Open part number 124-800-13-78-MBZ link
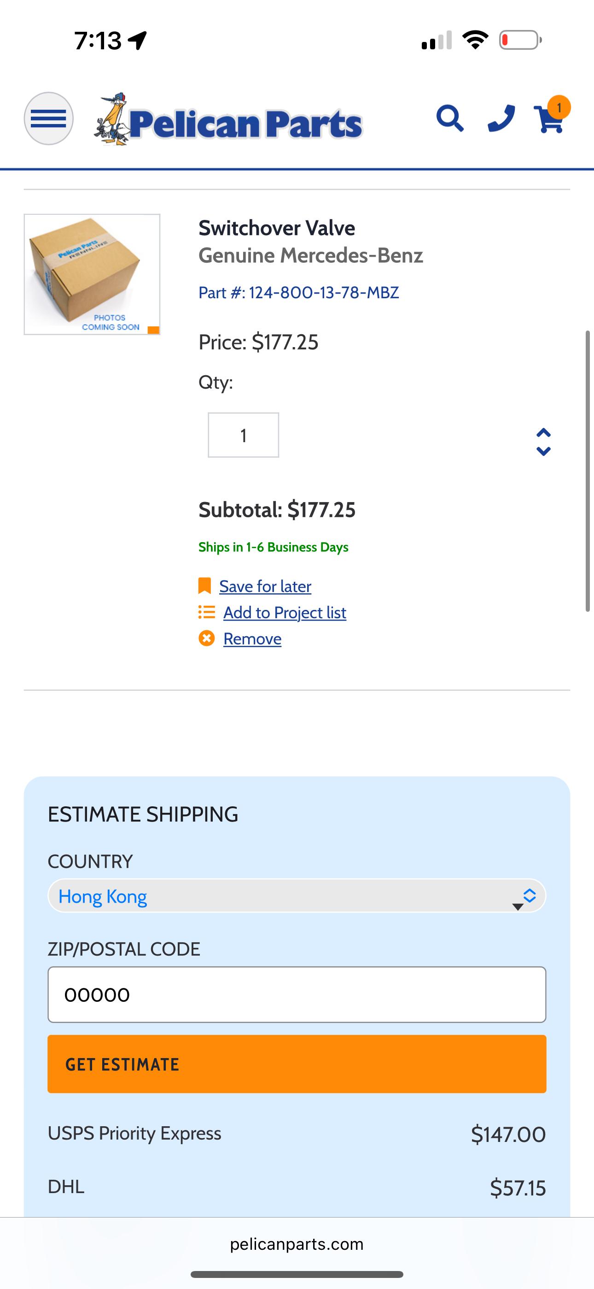Image resolution: width=594 pixels, height=1289 pixels. pos(298,292)
